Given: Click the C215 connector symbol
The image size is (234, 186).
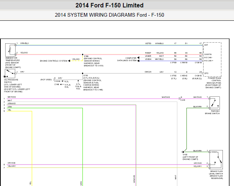Looking at the screenshot, I should coord(179,99).
